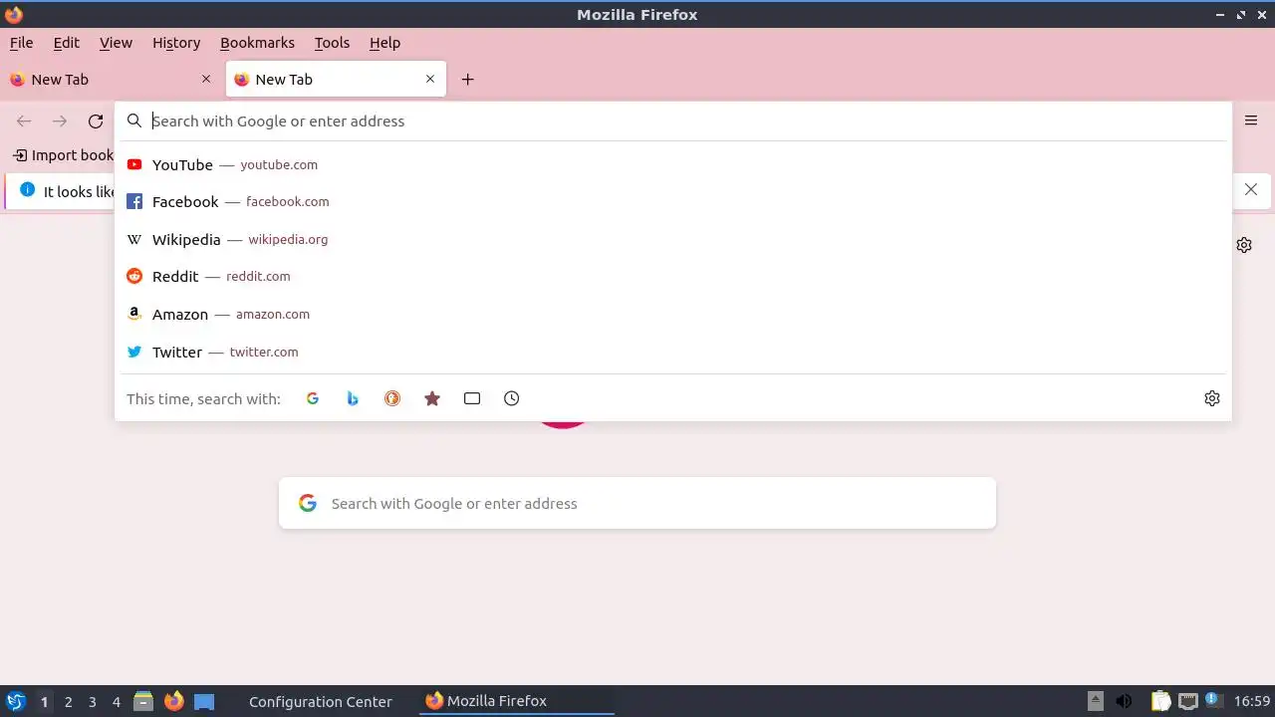The height and width of the screenshot is (717, 1275).
Task: Click Mozilla Firefox taskbar window button
Action: pyautogui.click(x=516, y=701)
